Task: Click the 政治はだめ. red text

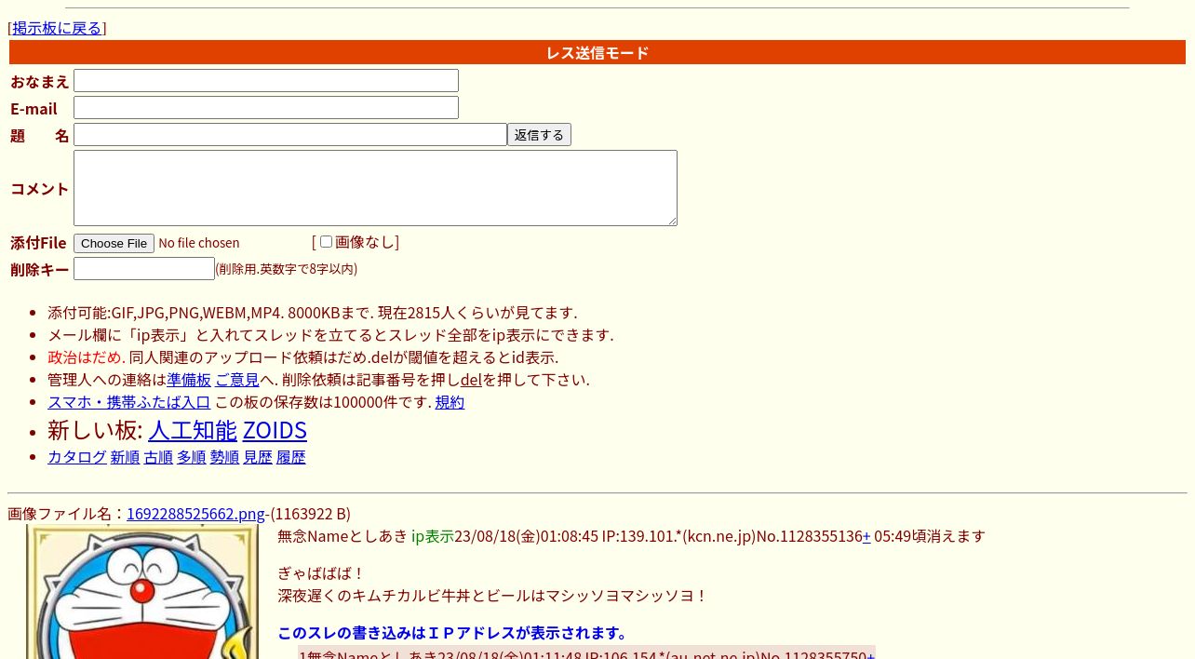Action: pyautogui.click(x=87, y=357)
